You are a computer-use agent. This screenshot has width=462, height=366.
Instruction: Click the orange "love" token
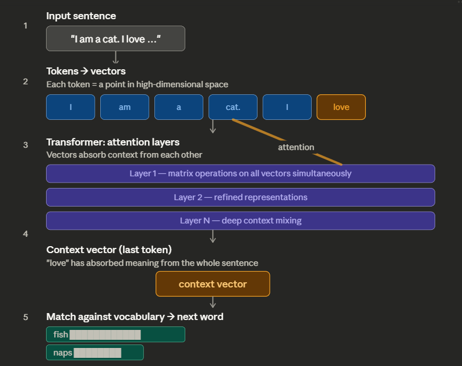tap(341, 107)
